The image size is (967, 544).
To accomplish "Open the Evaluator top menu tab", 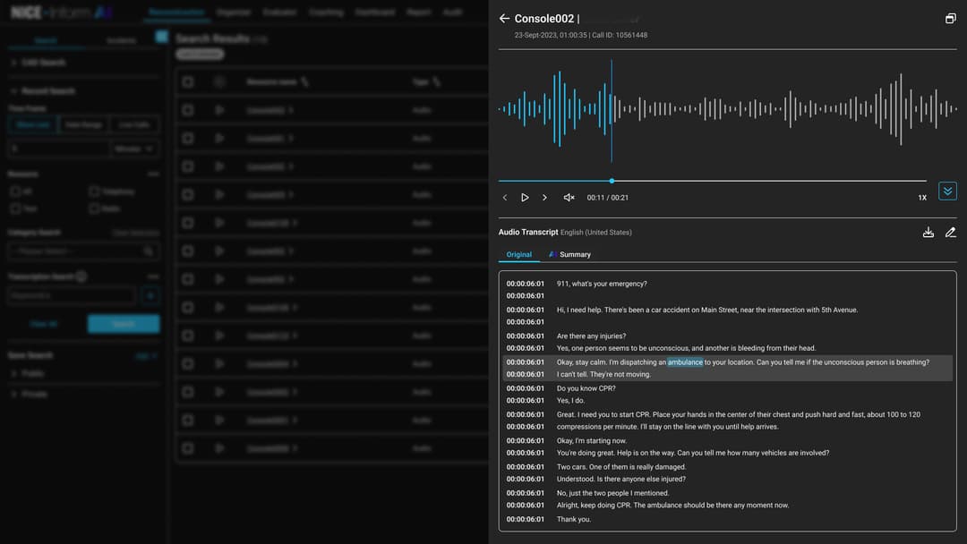I will [279, 13].
